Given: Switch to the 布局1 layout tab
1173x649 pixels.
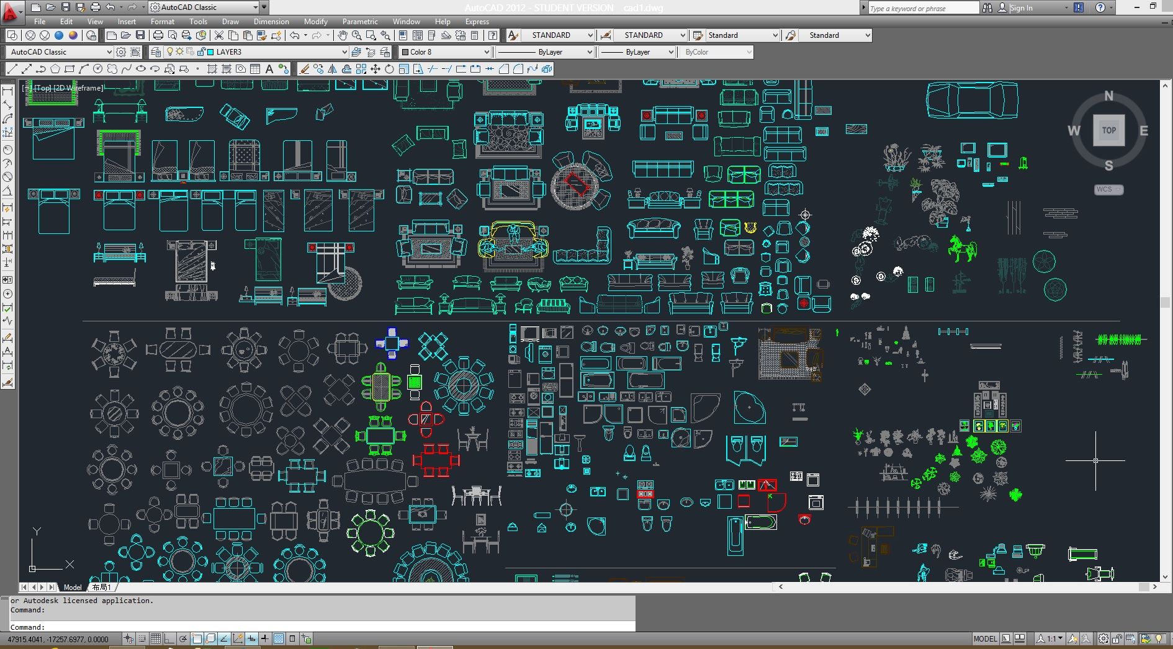Looking at the screenshot, I should click(x=101, y=587).
